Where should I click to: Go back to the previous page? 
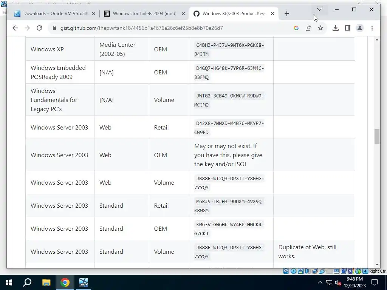pos(15,28)
